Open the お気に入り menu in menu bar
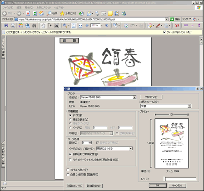 [x=44, y=7]
